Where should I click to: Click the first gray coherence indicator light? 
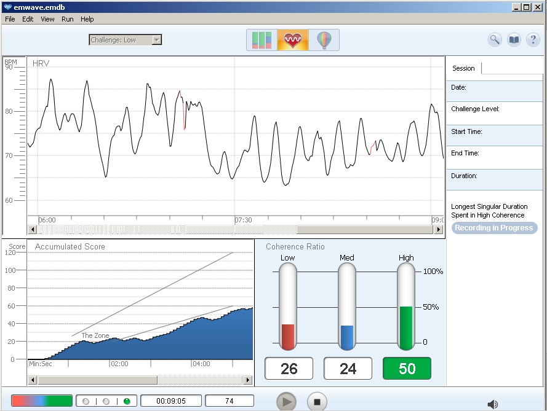point(86,401)
